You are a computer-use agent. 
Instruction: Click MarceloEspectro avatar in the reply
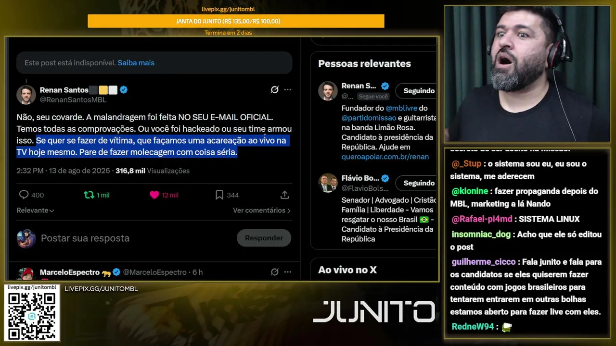pos(26,274)
